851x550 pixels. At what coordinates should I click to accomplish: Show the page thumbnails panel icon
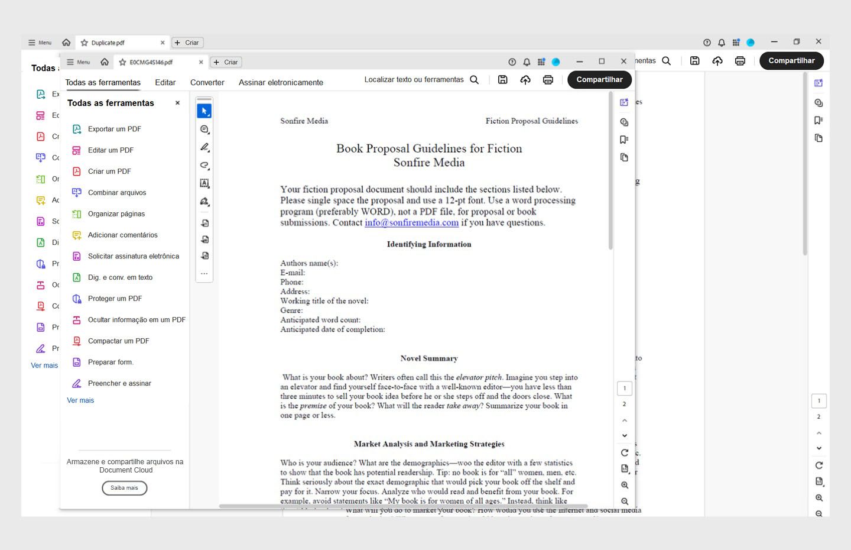[624, 157]
